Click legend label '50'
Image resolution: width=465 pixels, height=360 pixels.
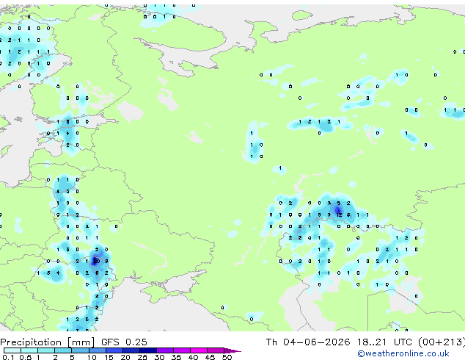tap(227, 357)
